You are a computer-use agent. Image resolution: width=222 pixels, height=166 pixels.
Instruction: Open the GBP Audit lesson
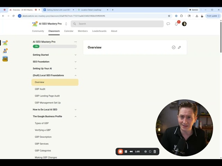40,89
